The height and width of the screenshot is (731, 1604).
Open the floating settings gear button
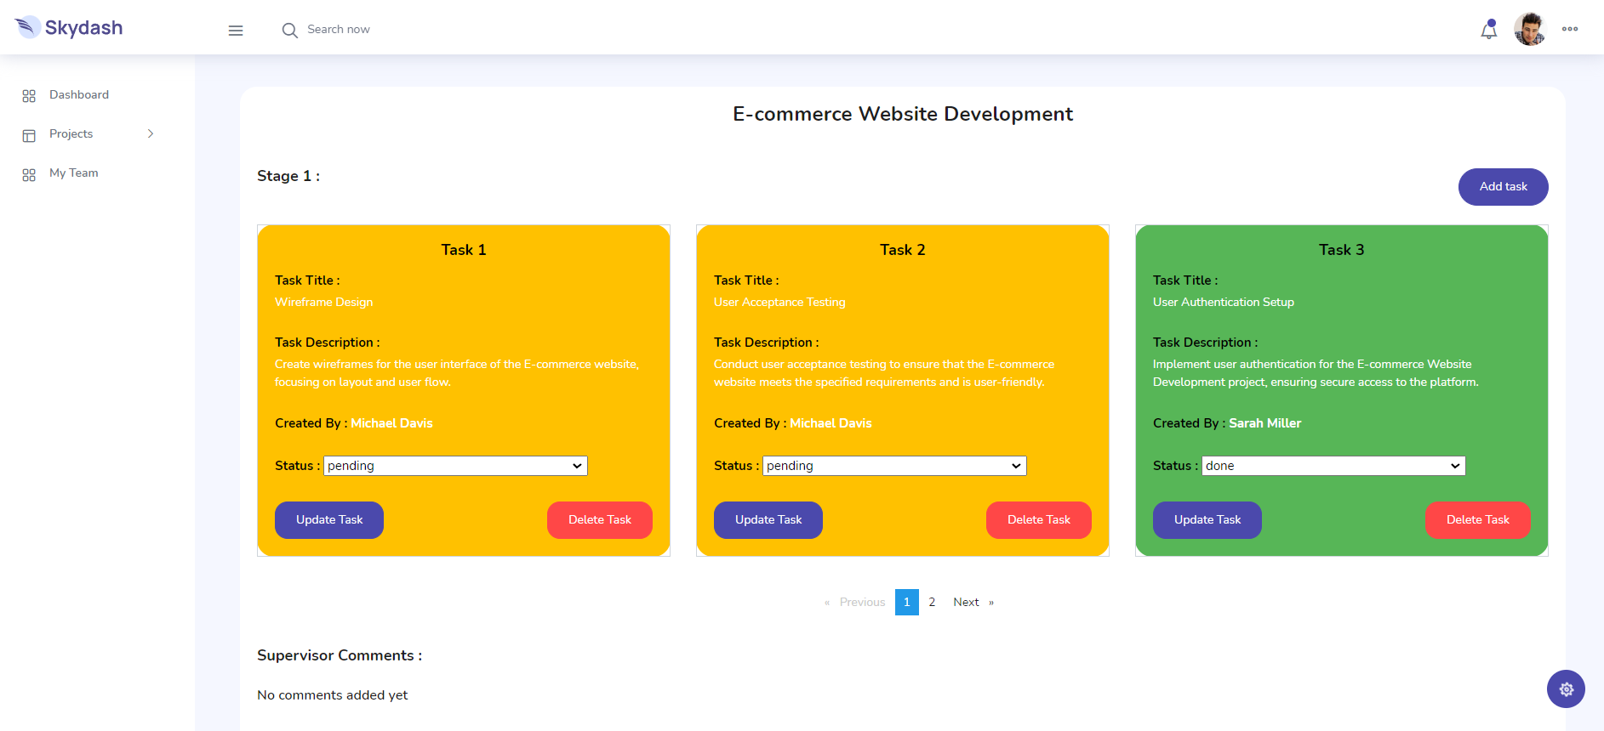(1566, 689)
